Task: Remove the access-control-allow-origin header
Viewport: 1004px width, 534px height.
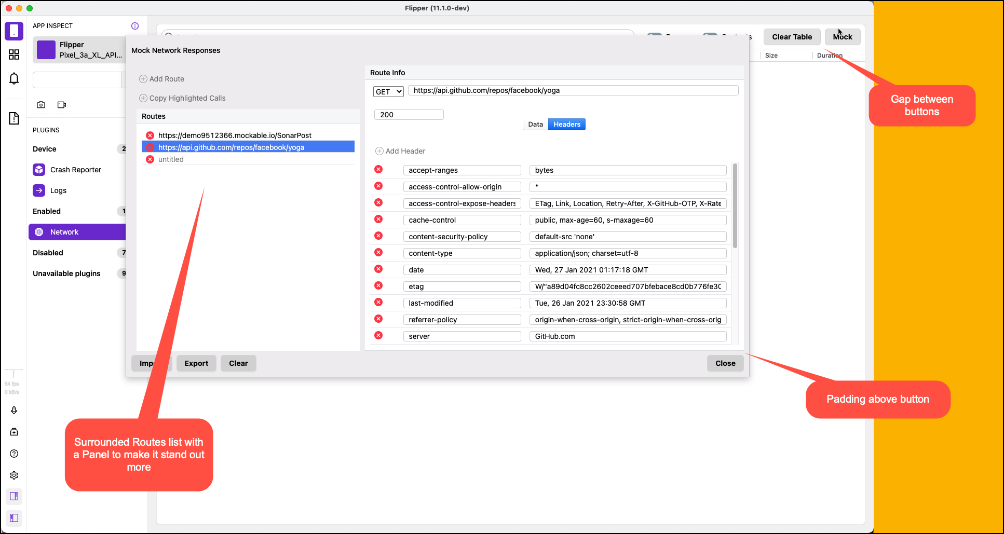Action: tap(378, 186)
